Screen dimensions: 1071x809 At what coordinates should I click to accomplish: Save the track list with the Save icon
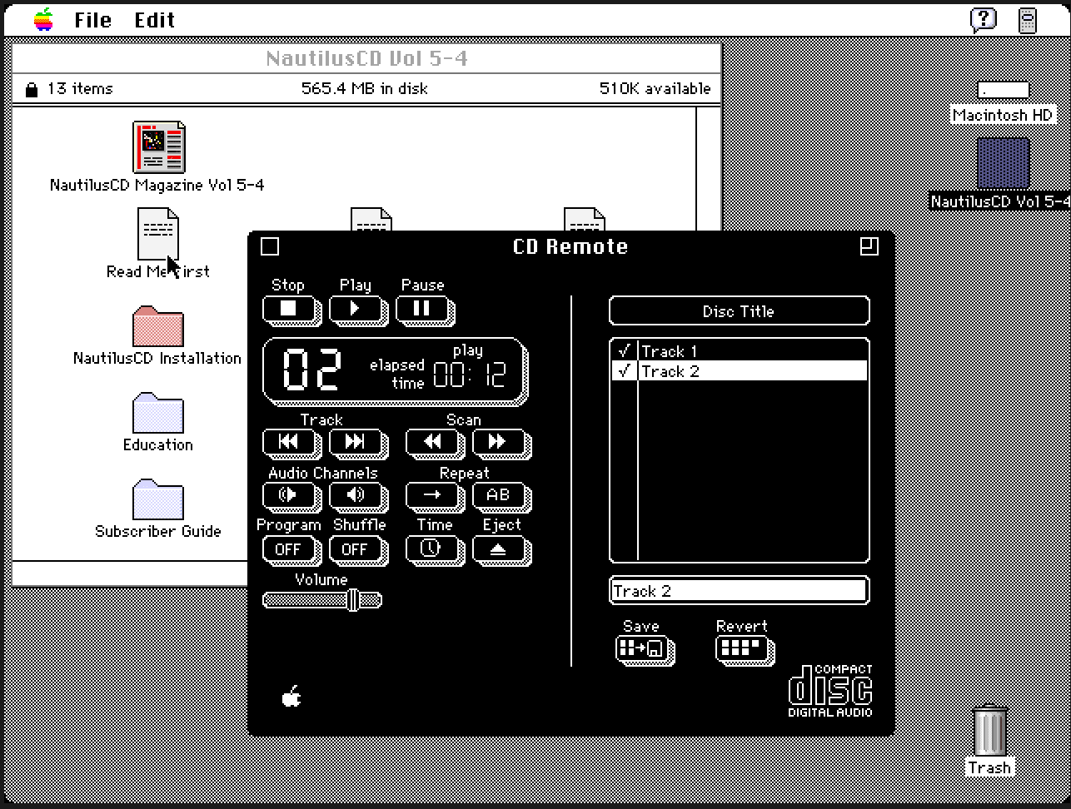pyautogui.click(x=645, y=648)
